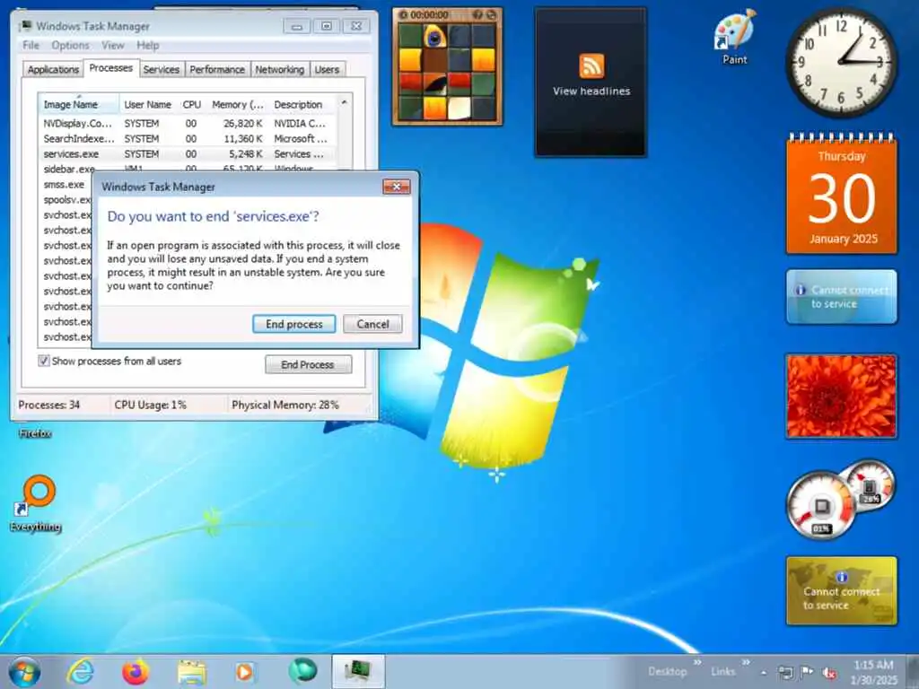Click the green globe taskbar icon
Screen dimensions: 919x689
[x=302, y=671]
